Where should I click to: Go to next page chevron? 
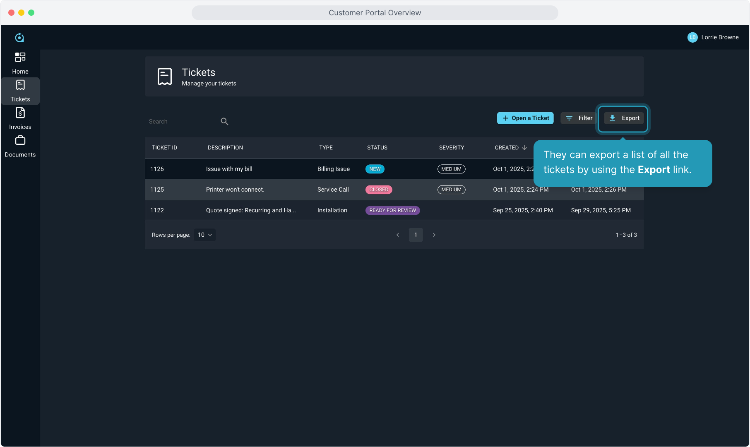pyautogui.click(x=434, y=235)
